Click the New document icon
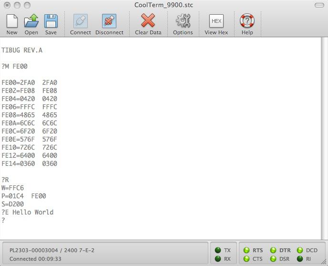This screenshot has height=266, width=328. [12, 21]
